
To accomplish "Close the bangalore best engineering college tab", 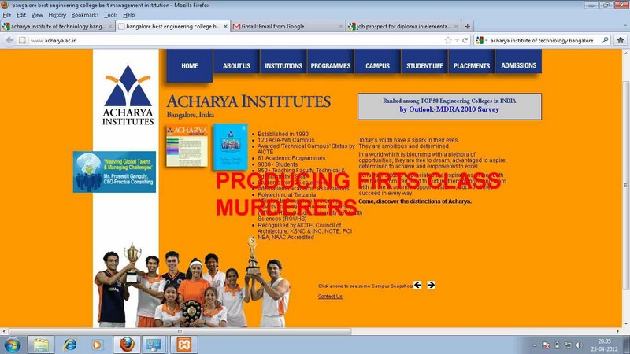I will click(225, 27).
